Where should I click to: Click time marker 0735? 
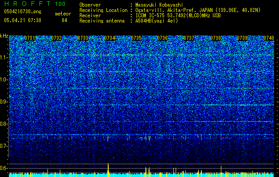[x=136, y=38]
